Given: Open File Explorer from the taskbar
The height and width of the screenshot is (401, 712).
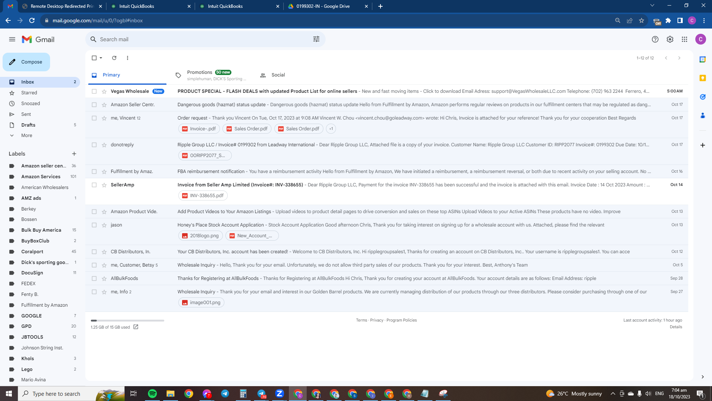Looking at the screenshot, I should click(x=170, y=394).
